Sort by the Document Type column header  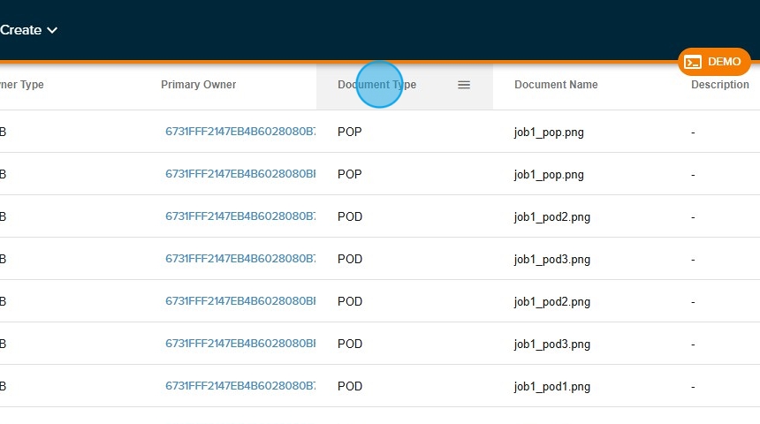[376, 85]
